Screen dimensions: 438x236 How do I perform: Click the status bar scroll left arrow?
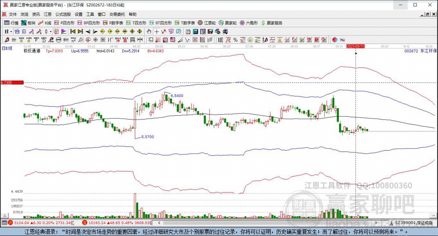pos(159,223)
